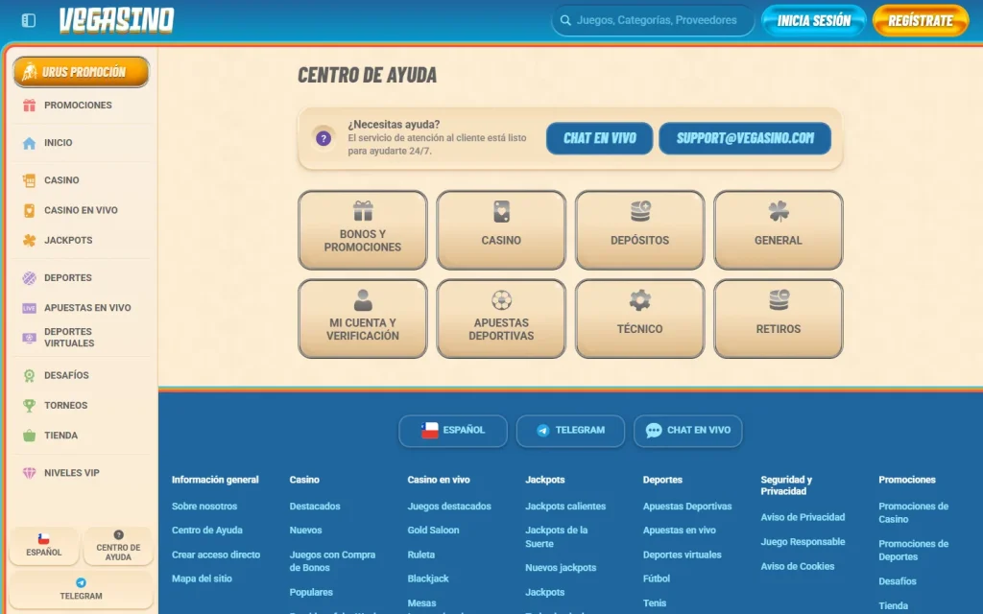Click the footer Chat en vivo button
The image size is (983, 614).
[x=687, y=431]
